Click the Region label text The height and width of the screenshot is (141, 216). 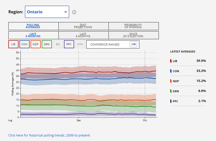tap(16, 12)
